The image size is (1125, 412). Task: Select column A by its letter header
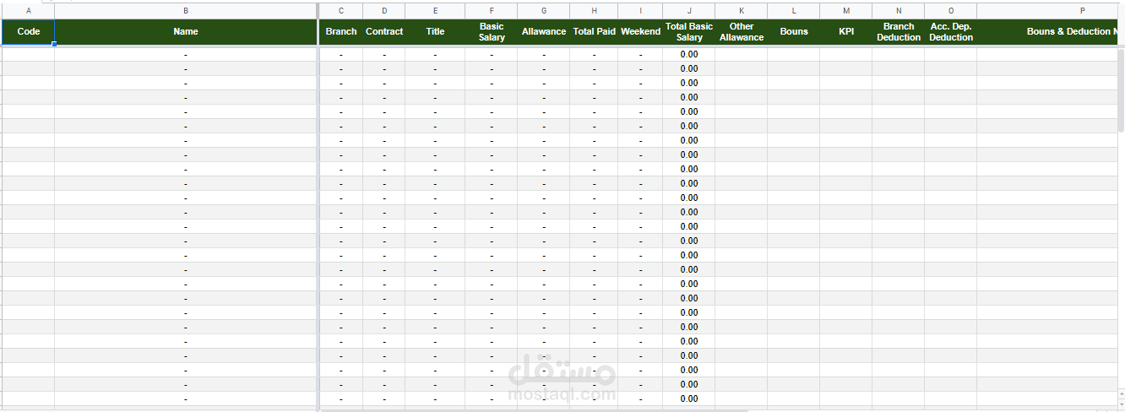coord(29,11)
